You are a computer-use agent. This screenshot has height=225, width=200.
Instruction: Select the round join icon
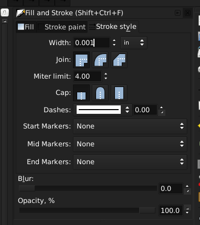tap(100, 60)
